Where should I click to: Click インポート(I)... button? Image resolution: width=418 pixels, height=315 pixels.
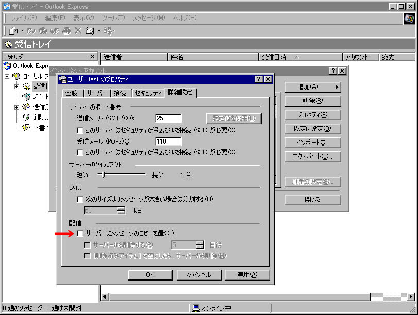312,143
